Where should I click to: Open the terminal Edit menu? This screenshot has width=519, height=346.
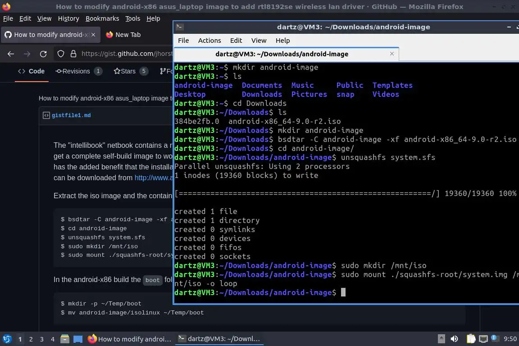click(x=236, y=41)
